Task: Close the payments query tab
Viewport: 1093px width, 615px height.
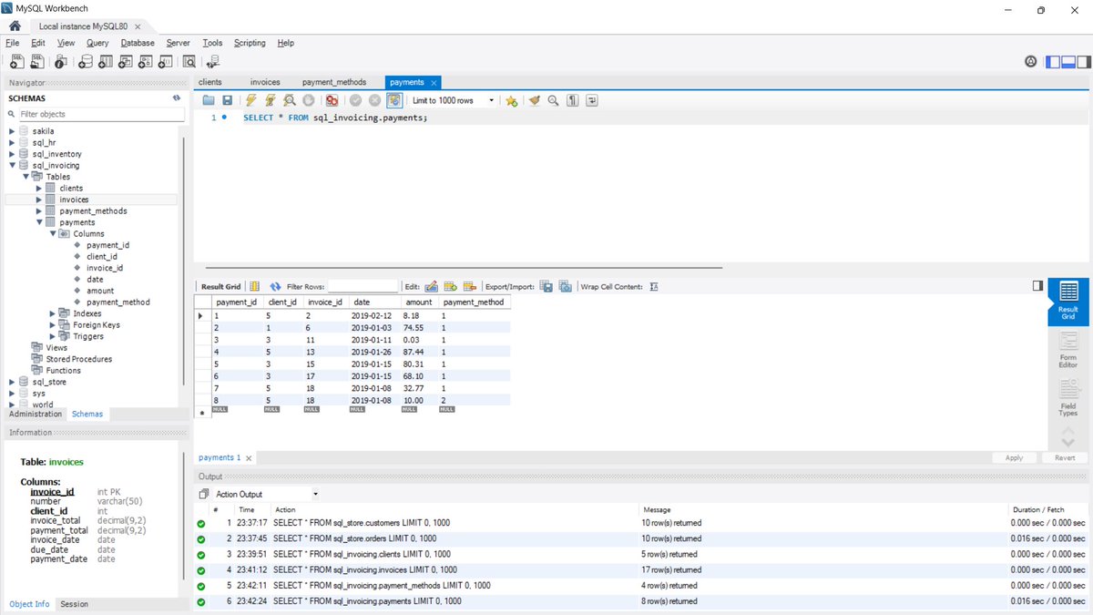Action: (434, 83)
